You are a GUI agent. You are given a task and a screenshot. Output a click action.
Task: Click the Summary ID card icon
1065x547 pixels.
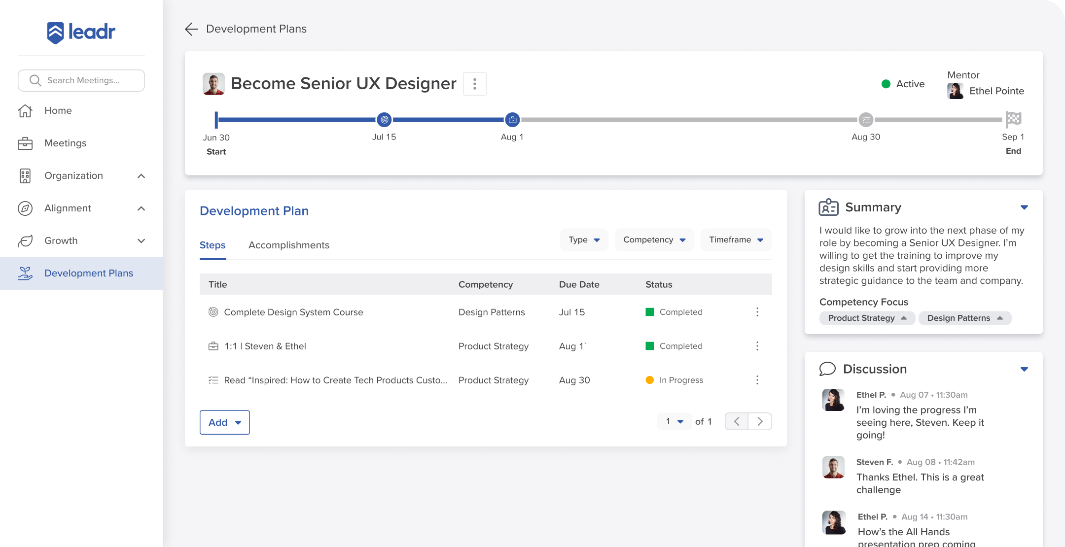828,207
